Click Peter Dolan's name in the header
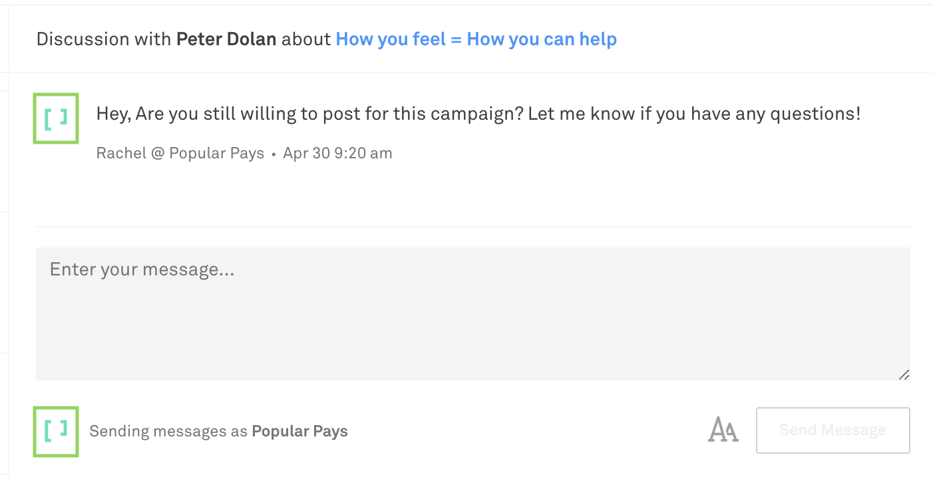933x479 pixels. pos(226,39)
